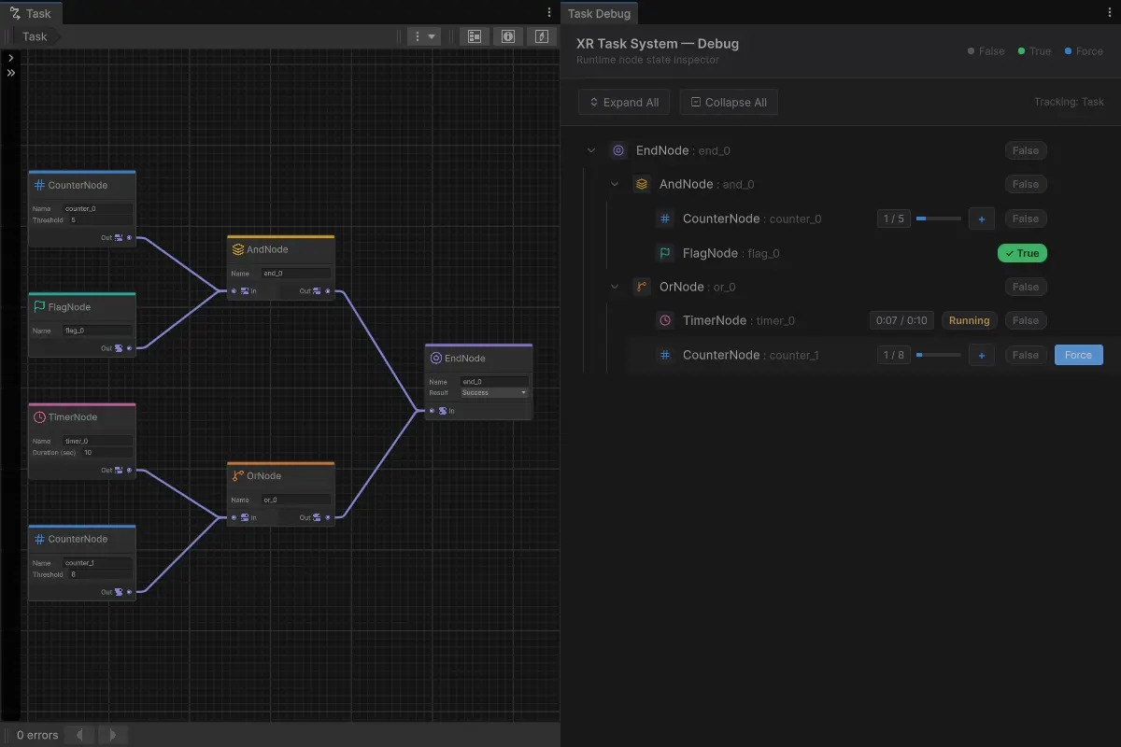Image resolution: width=1121 pixels, height=747 pixels.
Task: Open Task Debug panel kebab menu
Action: [x=1110, y=12]
